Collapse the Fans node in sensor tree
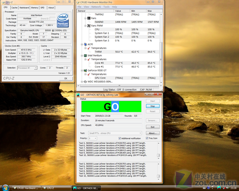239x191 pixels. pos(85,18)
